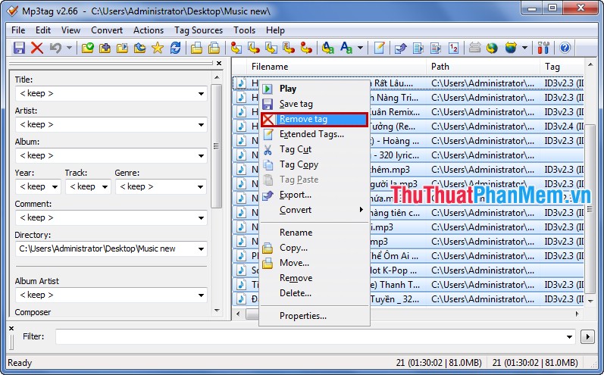Open the Tag Sources toolbar dropdown arrow
This screenshot has height=375, width=604.
[524, 48]
